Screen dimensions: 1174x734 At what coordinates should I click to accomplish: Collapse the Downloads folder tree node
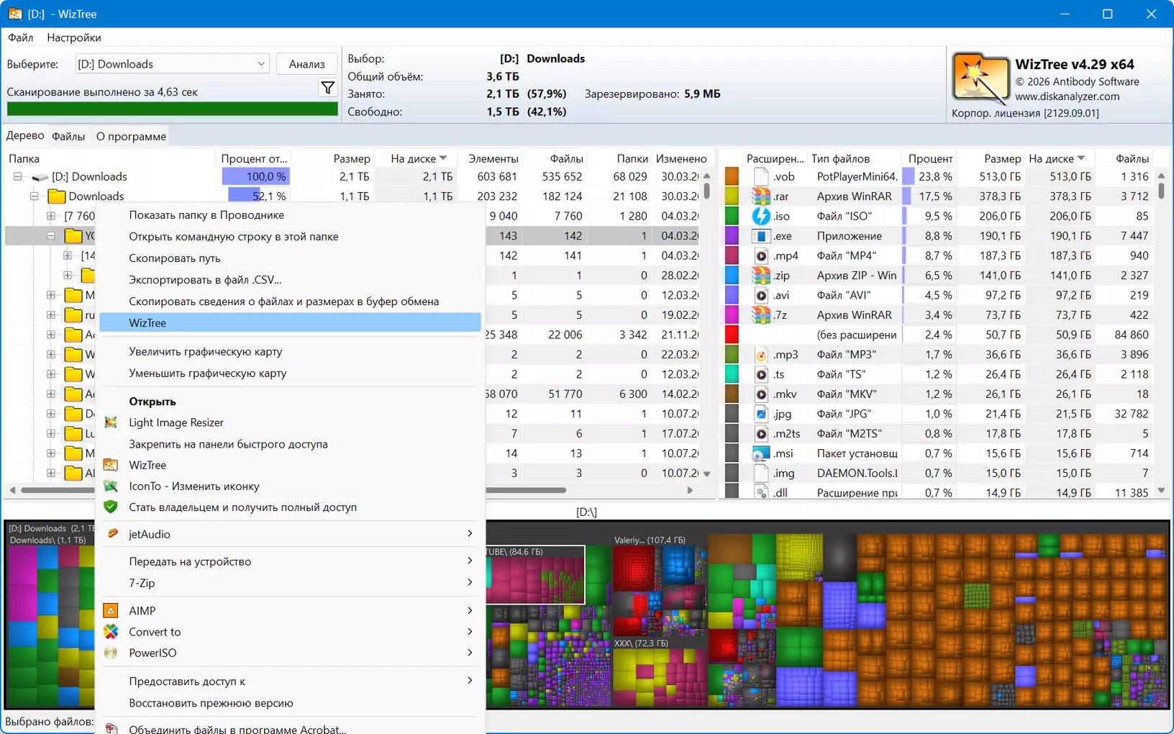(34, 196)
